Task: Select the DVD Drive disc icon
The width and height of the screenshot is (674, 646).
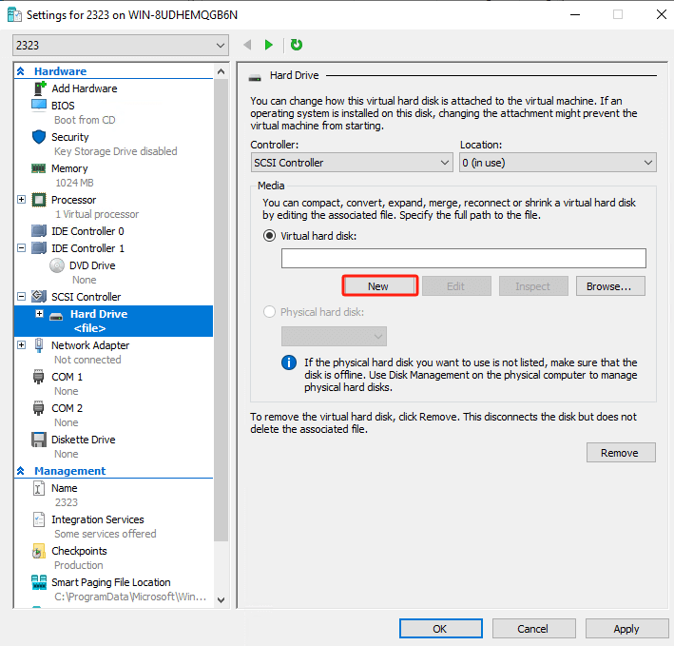Action: (57, 265)
